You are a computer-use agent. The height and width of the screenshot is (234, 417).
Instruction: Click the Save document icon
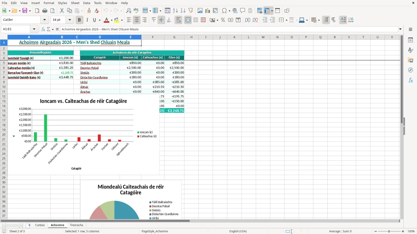tap(25, 11)
